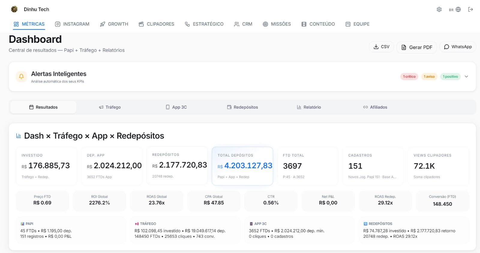The width and height of the screenshot is (480, 253).
Task: Click the Gerar PDF button
Action: [417, 47]
